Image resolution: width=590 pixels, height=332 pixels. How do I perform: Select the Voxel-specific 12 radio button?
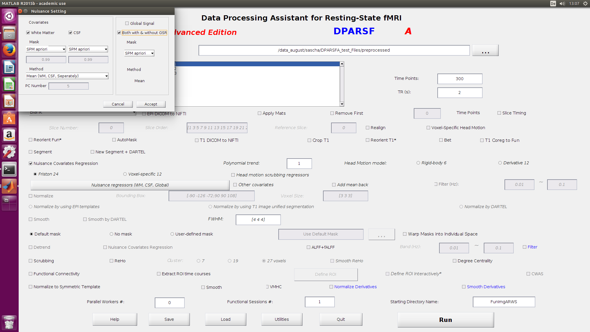click(125, 174)
